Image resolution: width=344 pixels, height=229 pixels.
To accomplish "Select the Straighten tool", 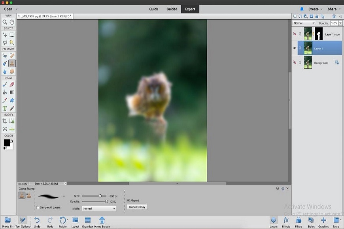I will tap(12, 129).
